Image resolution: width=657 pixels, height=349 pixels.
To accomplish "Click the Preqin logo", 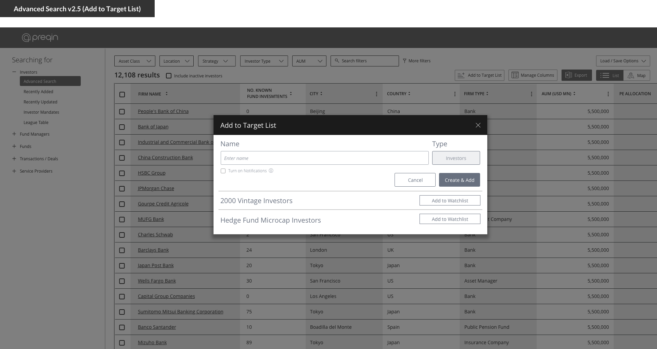I will click(x=40, y=37).
